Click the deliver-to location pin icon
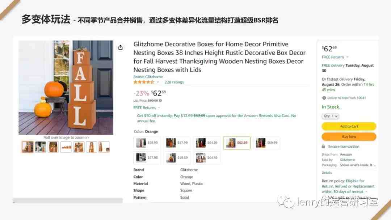 [324, 98]
